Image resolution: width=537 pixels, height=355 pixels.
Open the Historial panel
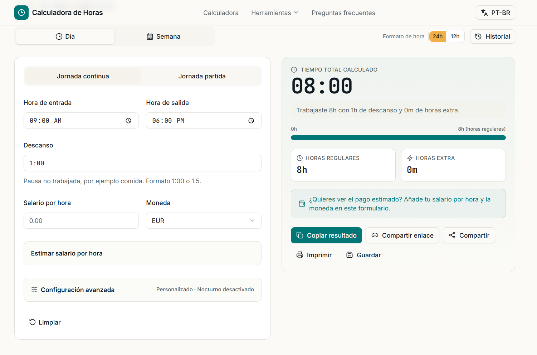tap(493, 37)
